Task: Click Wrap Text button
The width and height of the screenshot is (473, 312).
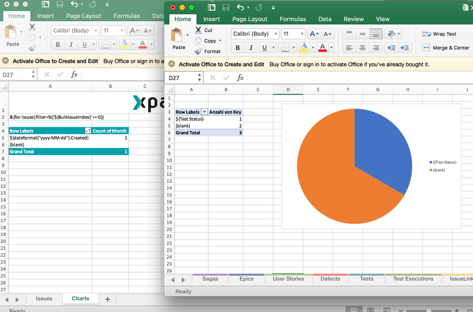Action: (x=439, y=34)
